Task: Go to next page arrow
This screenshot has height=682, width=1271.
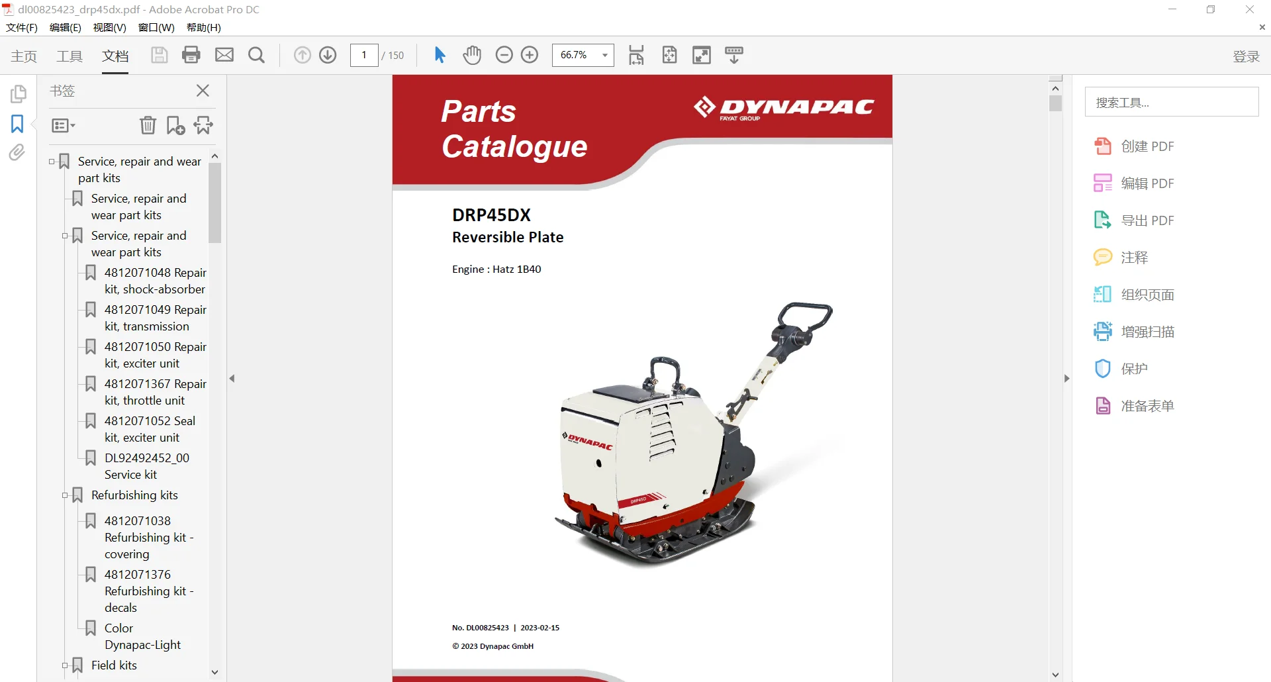Action: pos(328,55)
